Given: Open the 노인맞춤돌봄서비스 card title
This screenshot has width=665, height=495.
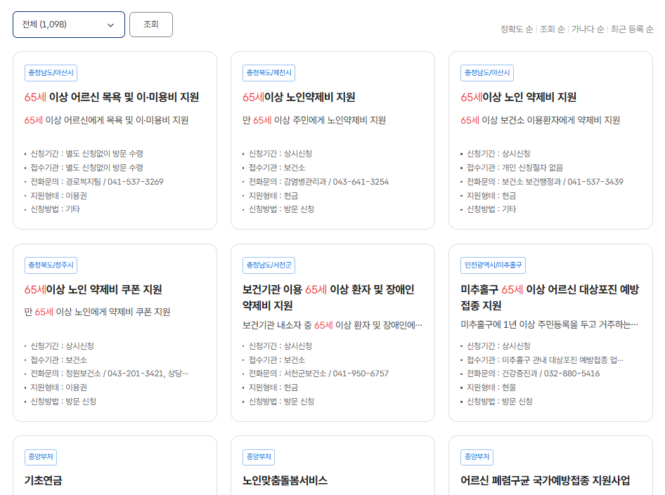Looking at the screenshot, I should (285, 480).
